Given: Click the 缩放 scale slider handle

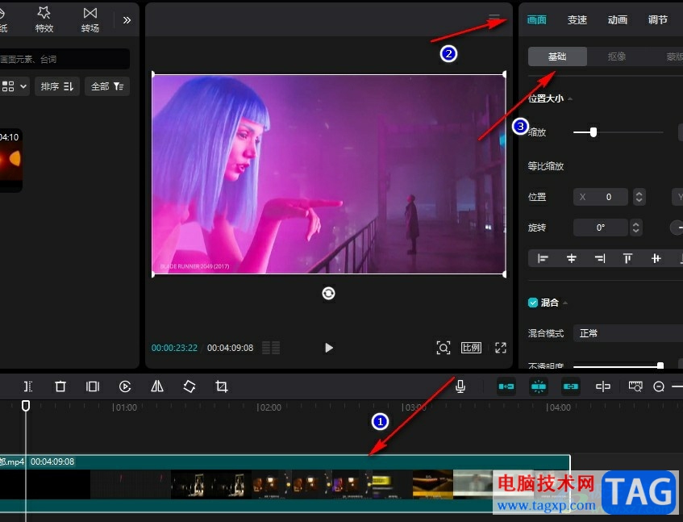Looking at the screenshot, I should click(x=593, y=132).
